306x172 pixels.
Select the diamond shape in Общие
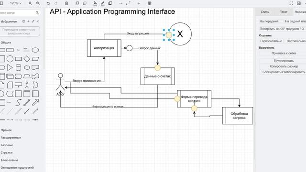pyautogui.click(x=27, y=59)
